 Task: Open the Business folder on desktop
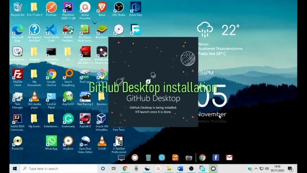click(x=102, y=98)
